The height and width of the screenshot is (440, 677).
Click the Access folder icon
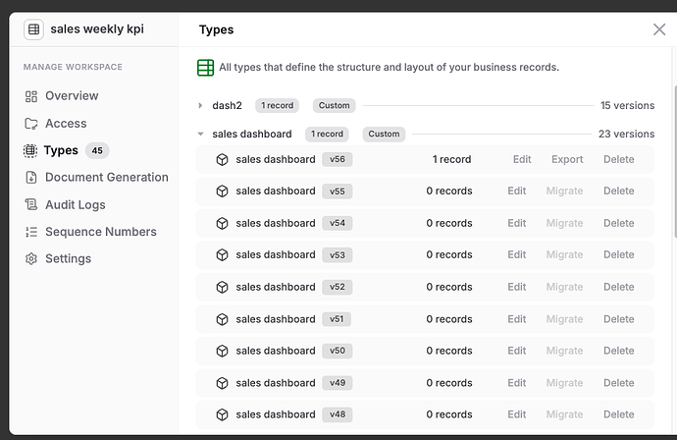[x=31, y=124]
